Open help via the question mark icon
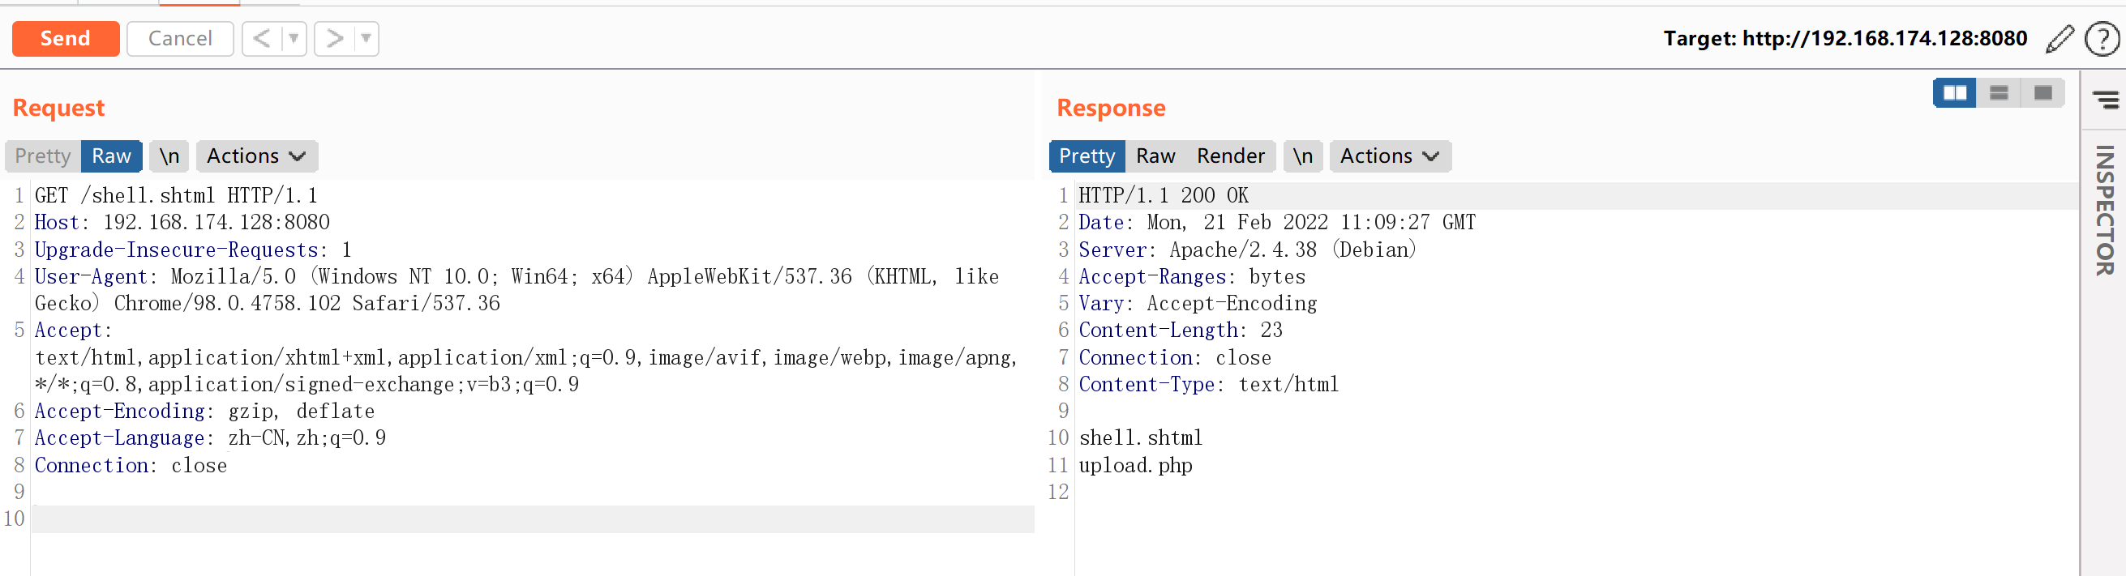Screen dimensions: 2126x576 pyautogui.click(x=2100, y=39)
